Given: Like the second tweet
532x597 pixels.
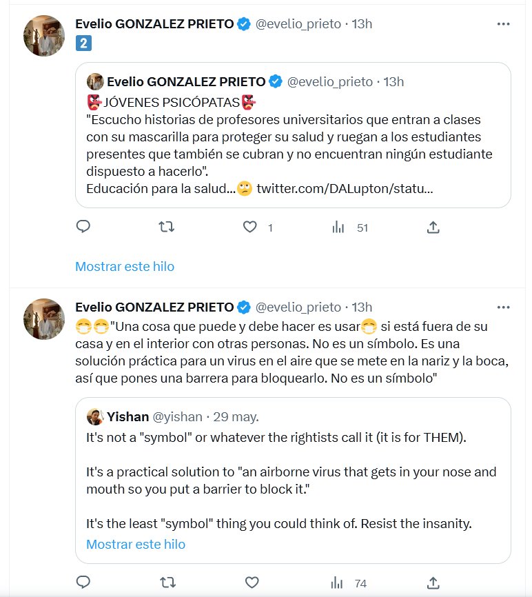Looking at the screenshot, I should pos(250,583).
